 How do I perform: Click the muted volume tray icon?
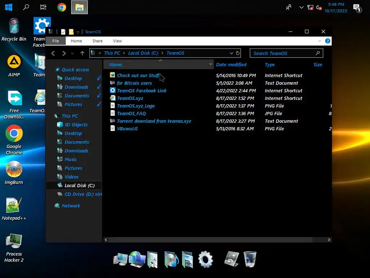click(x=319, y=8)
